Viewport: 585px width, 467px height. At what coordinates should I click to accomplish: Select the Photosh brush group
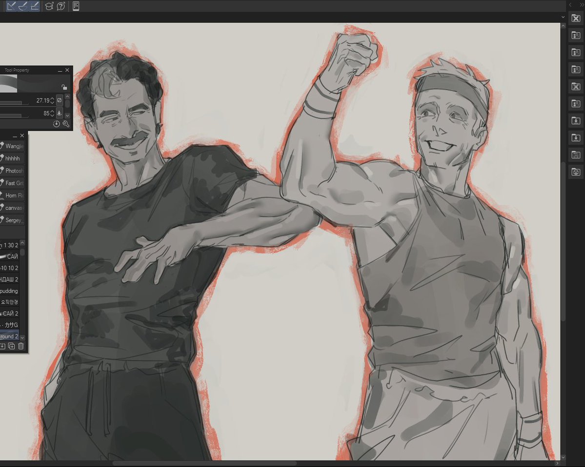point(12,171)
